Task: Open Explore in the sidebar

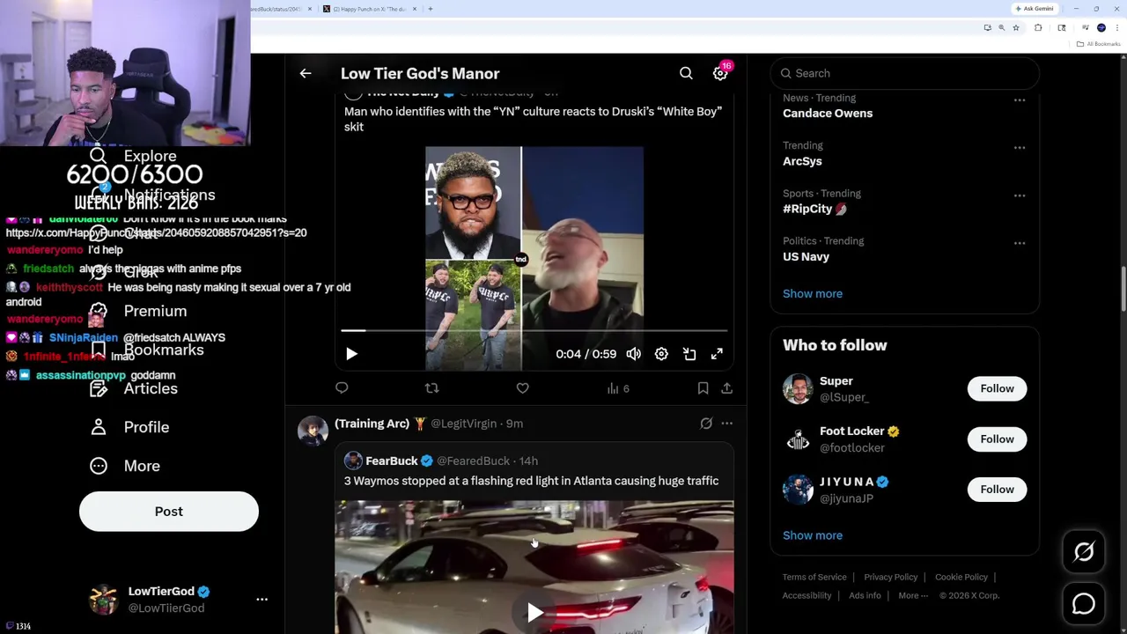Action: click(x=133, y=156)
